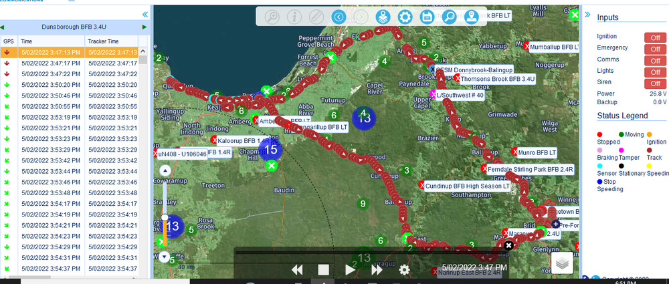Open playback settings gear icon

[404, 269]
